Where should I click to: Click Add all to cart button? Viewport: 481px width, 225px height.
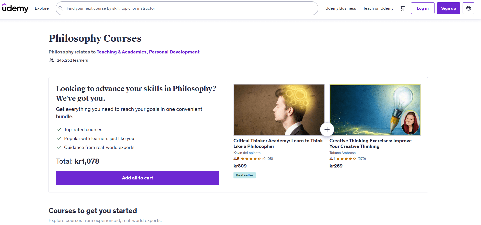point(137,178)
